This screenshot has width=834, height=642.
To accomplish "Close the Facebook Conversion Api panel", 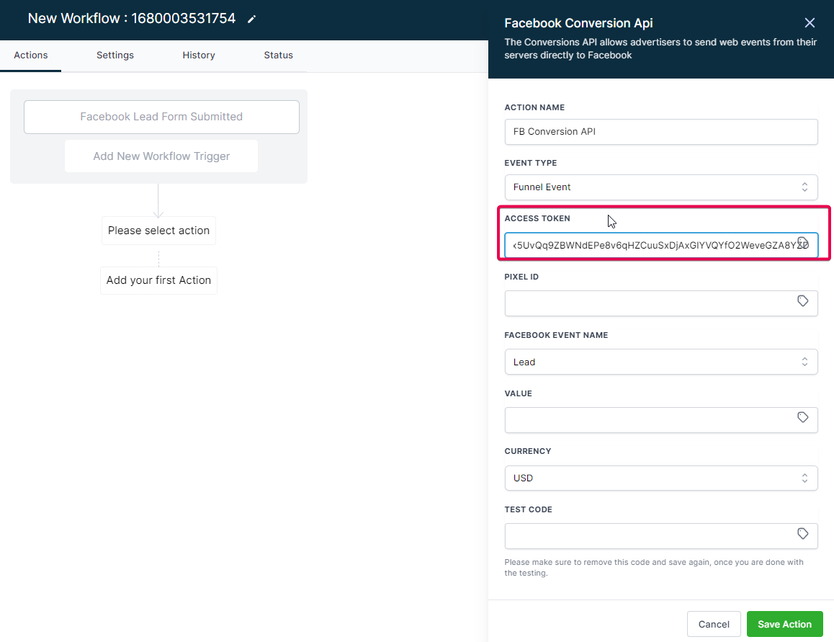I will point(810,23).
